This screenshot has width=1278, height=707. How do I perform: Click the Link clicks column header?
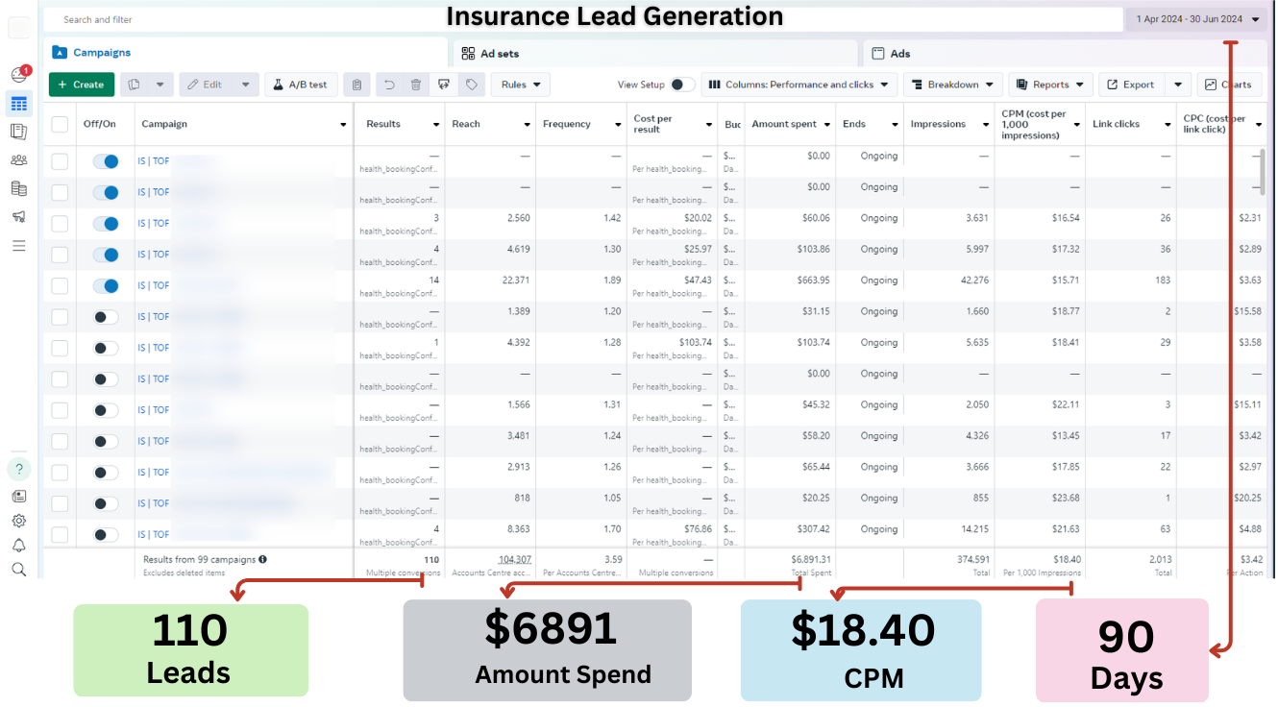pos(1130,124)
